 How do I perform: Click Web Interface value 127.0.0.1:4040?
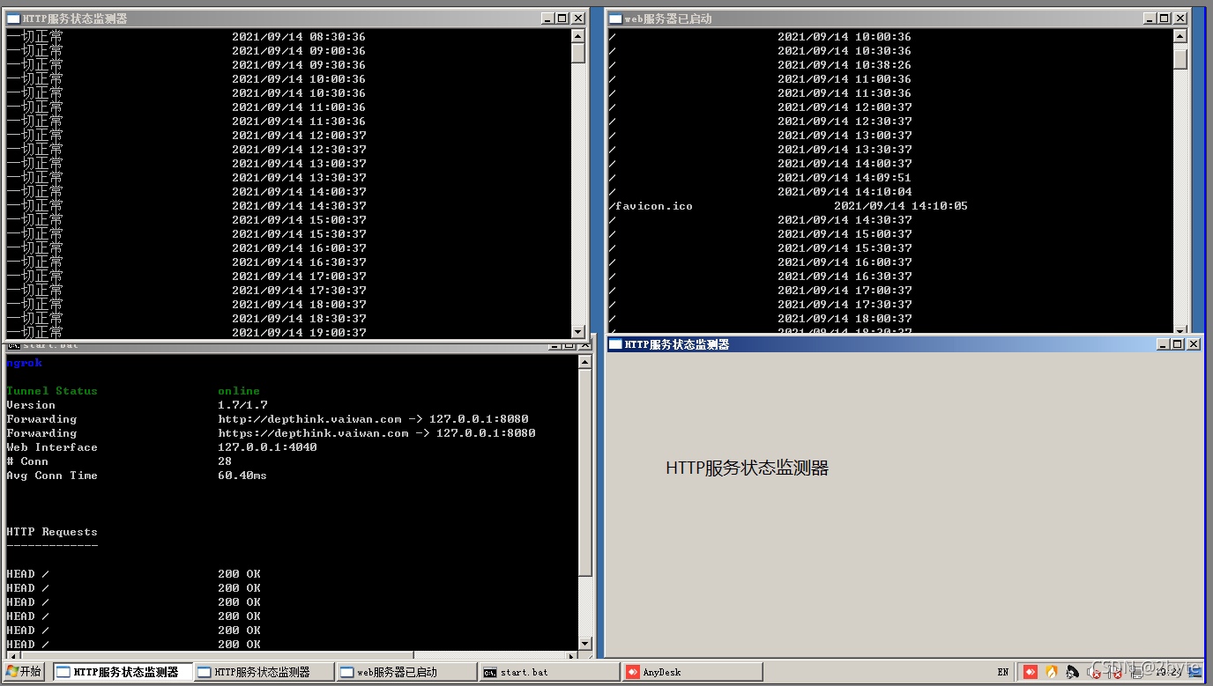(267, 447)
